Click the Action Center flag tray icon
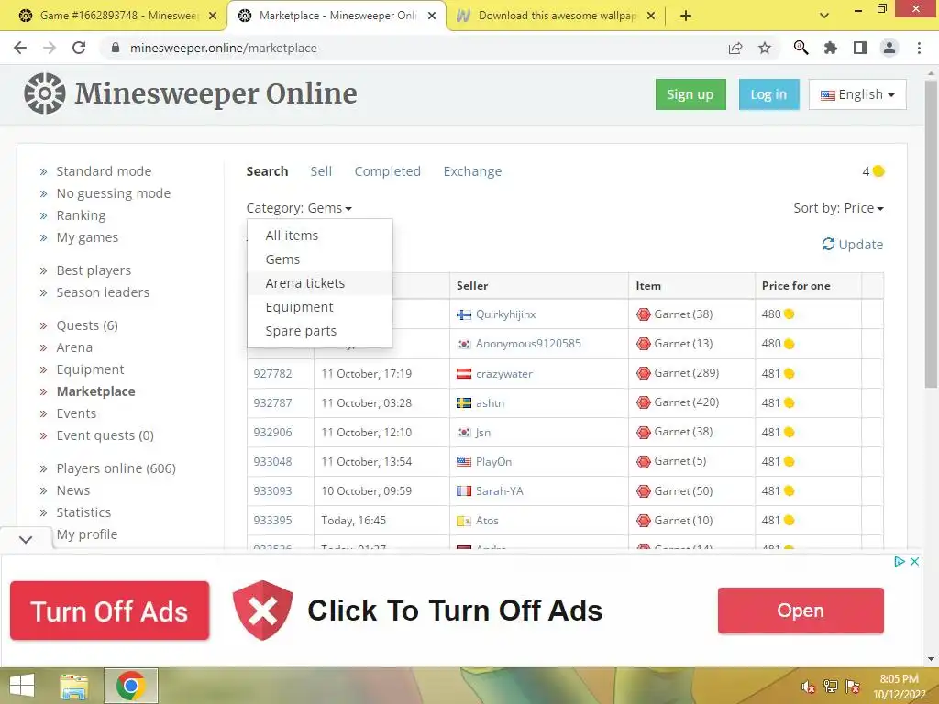 852,686
